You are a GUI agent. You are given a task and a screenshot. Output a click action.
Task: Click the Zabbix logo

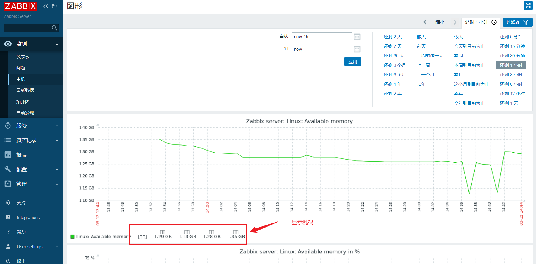pyautogui.click(x=20, y=6)
